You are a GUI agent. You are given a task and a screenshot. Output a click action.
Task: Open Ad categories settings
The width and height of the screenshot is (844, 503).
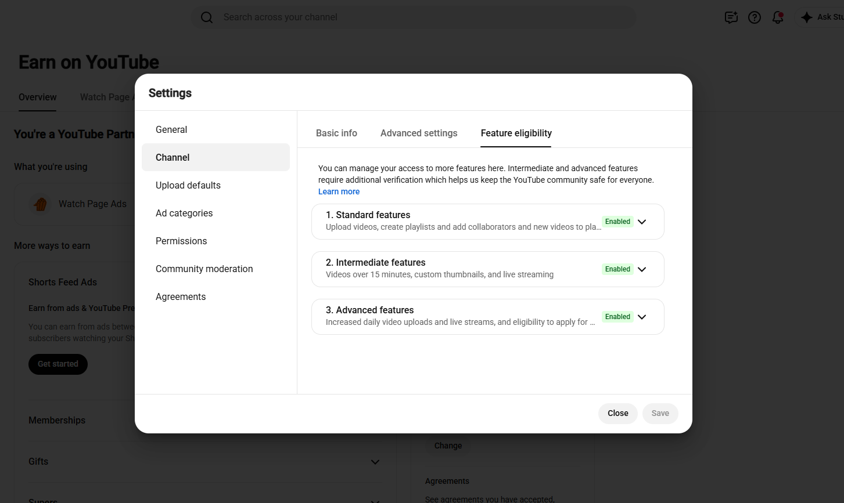coord(216,213)
